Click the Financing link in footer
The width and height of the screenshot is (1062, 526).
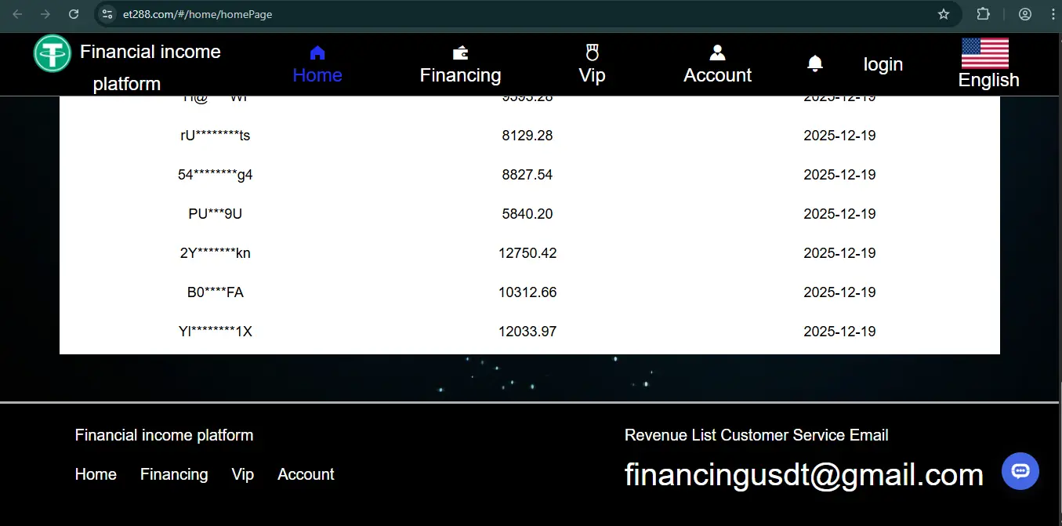(x=174, y=474)
